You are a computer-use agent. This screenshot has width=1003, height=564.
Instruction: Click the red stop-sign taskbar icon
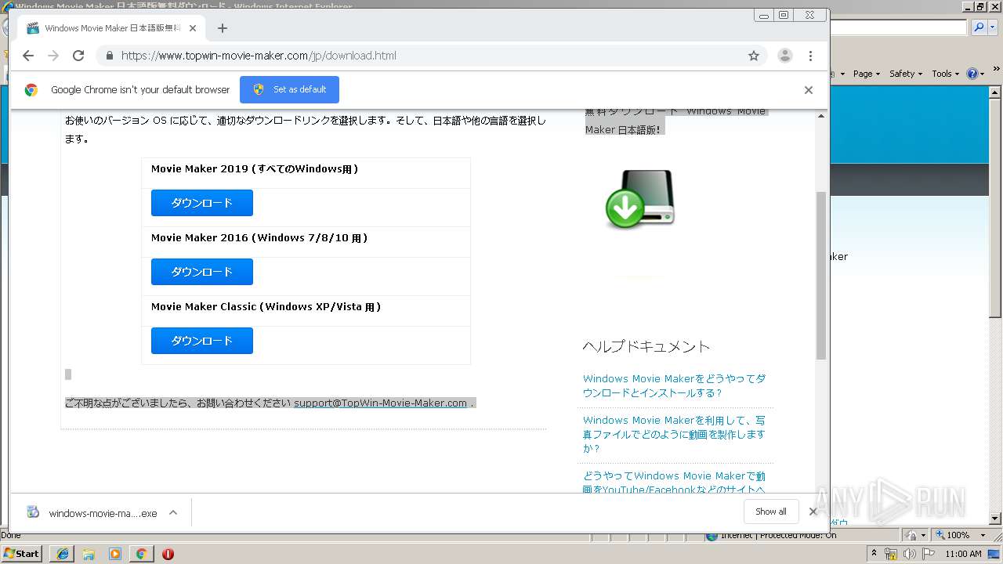pyautogui.click(x=168, y=554)
